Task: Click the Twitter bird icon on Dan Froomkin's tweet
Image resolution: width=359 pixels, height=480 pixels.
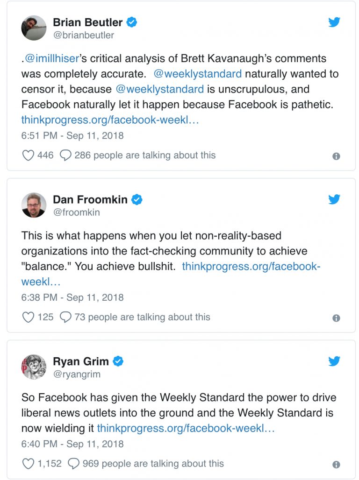Action: [x=335, y=199]
